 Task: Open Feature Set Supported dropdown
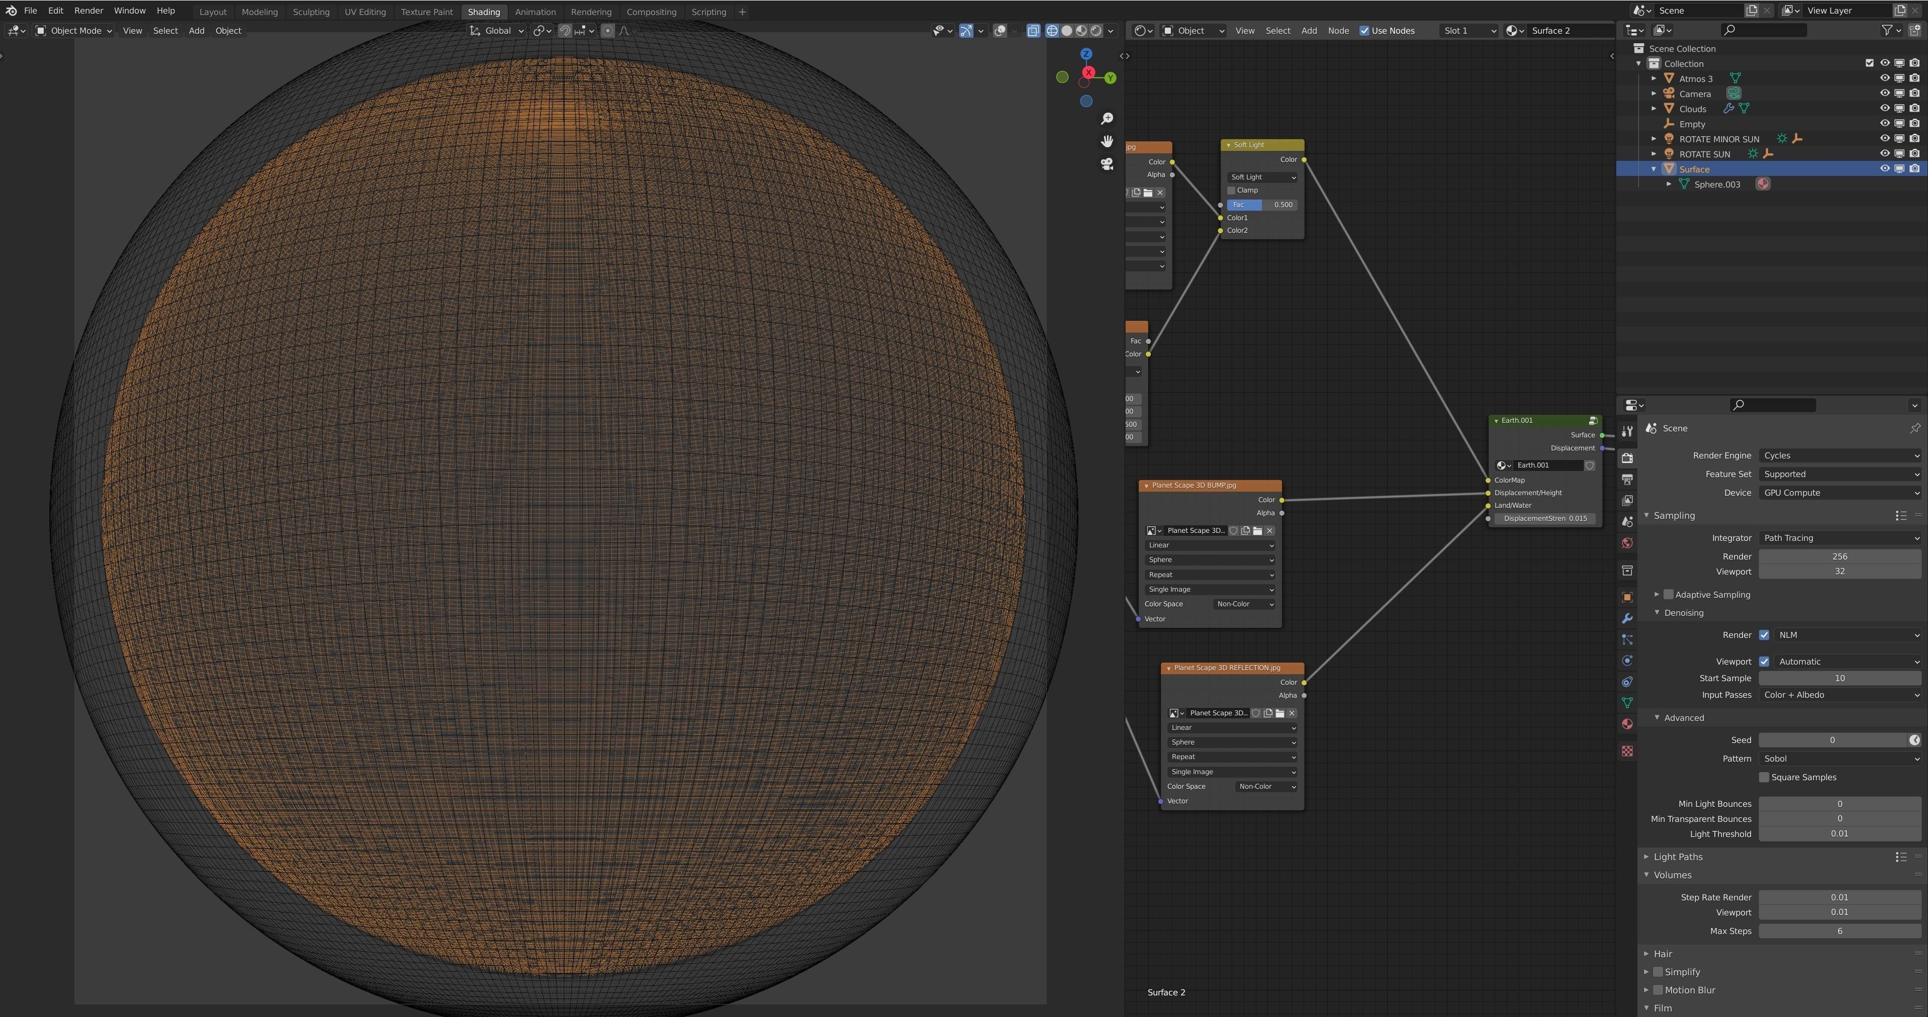[1840, 475]
